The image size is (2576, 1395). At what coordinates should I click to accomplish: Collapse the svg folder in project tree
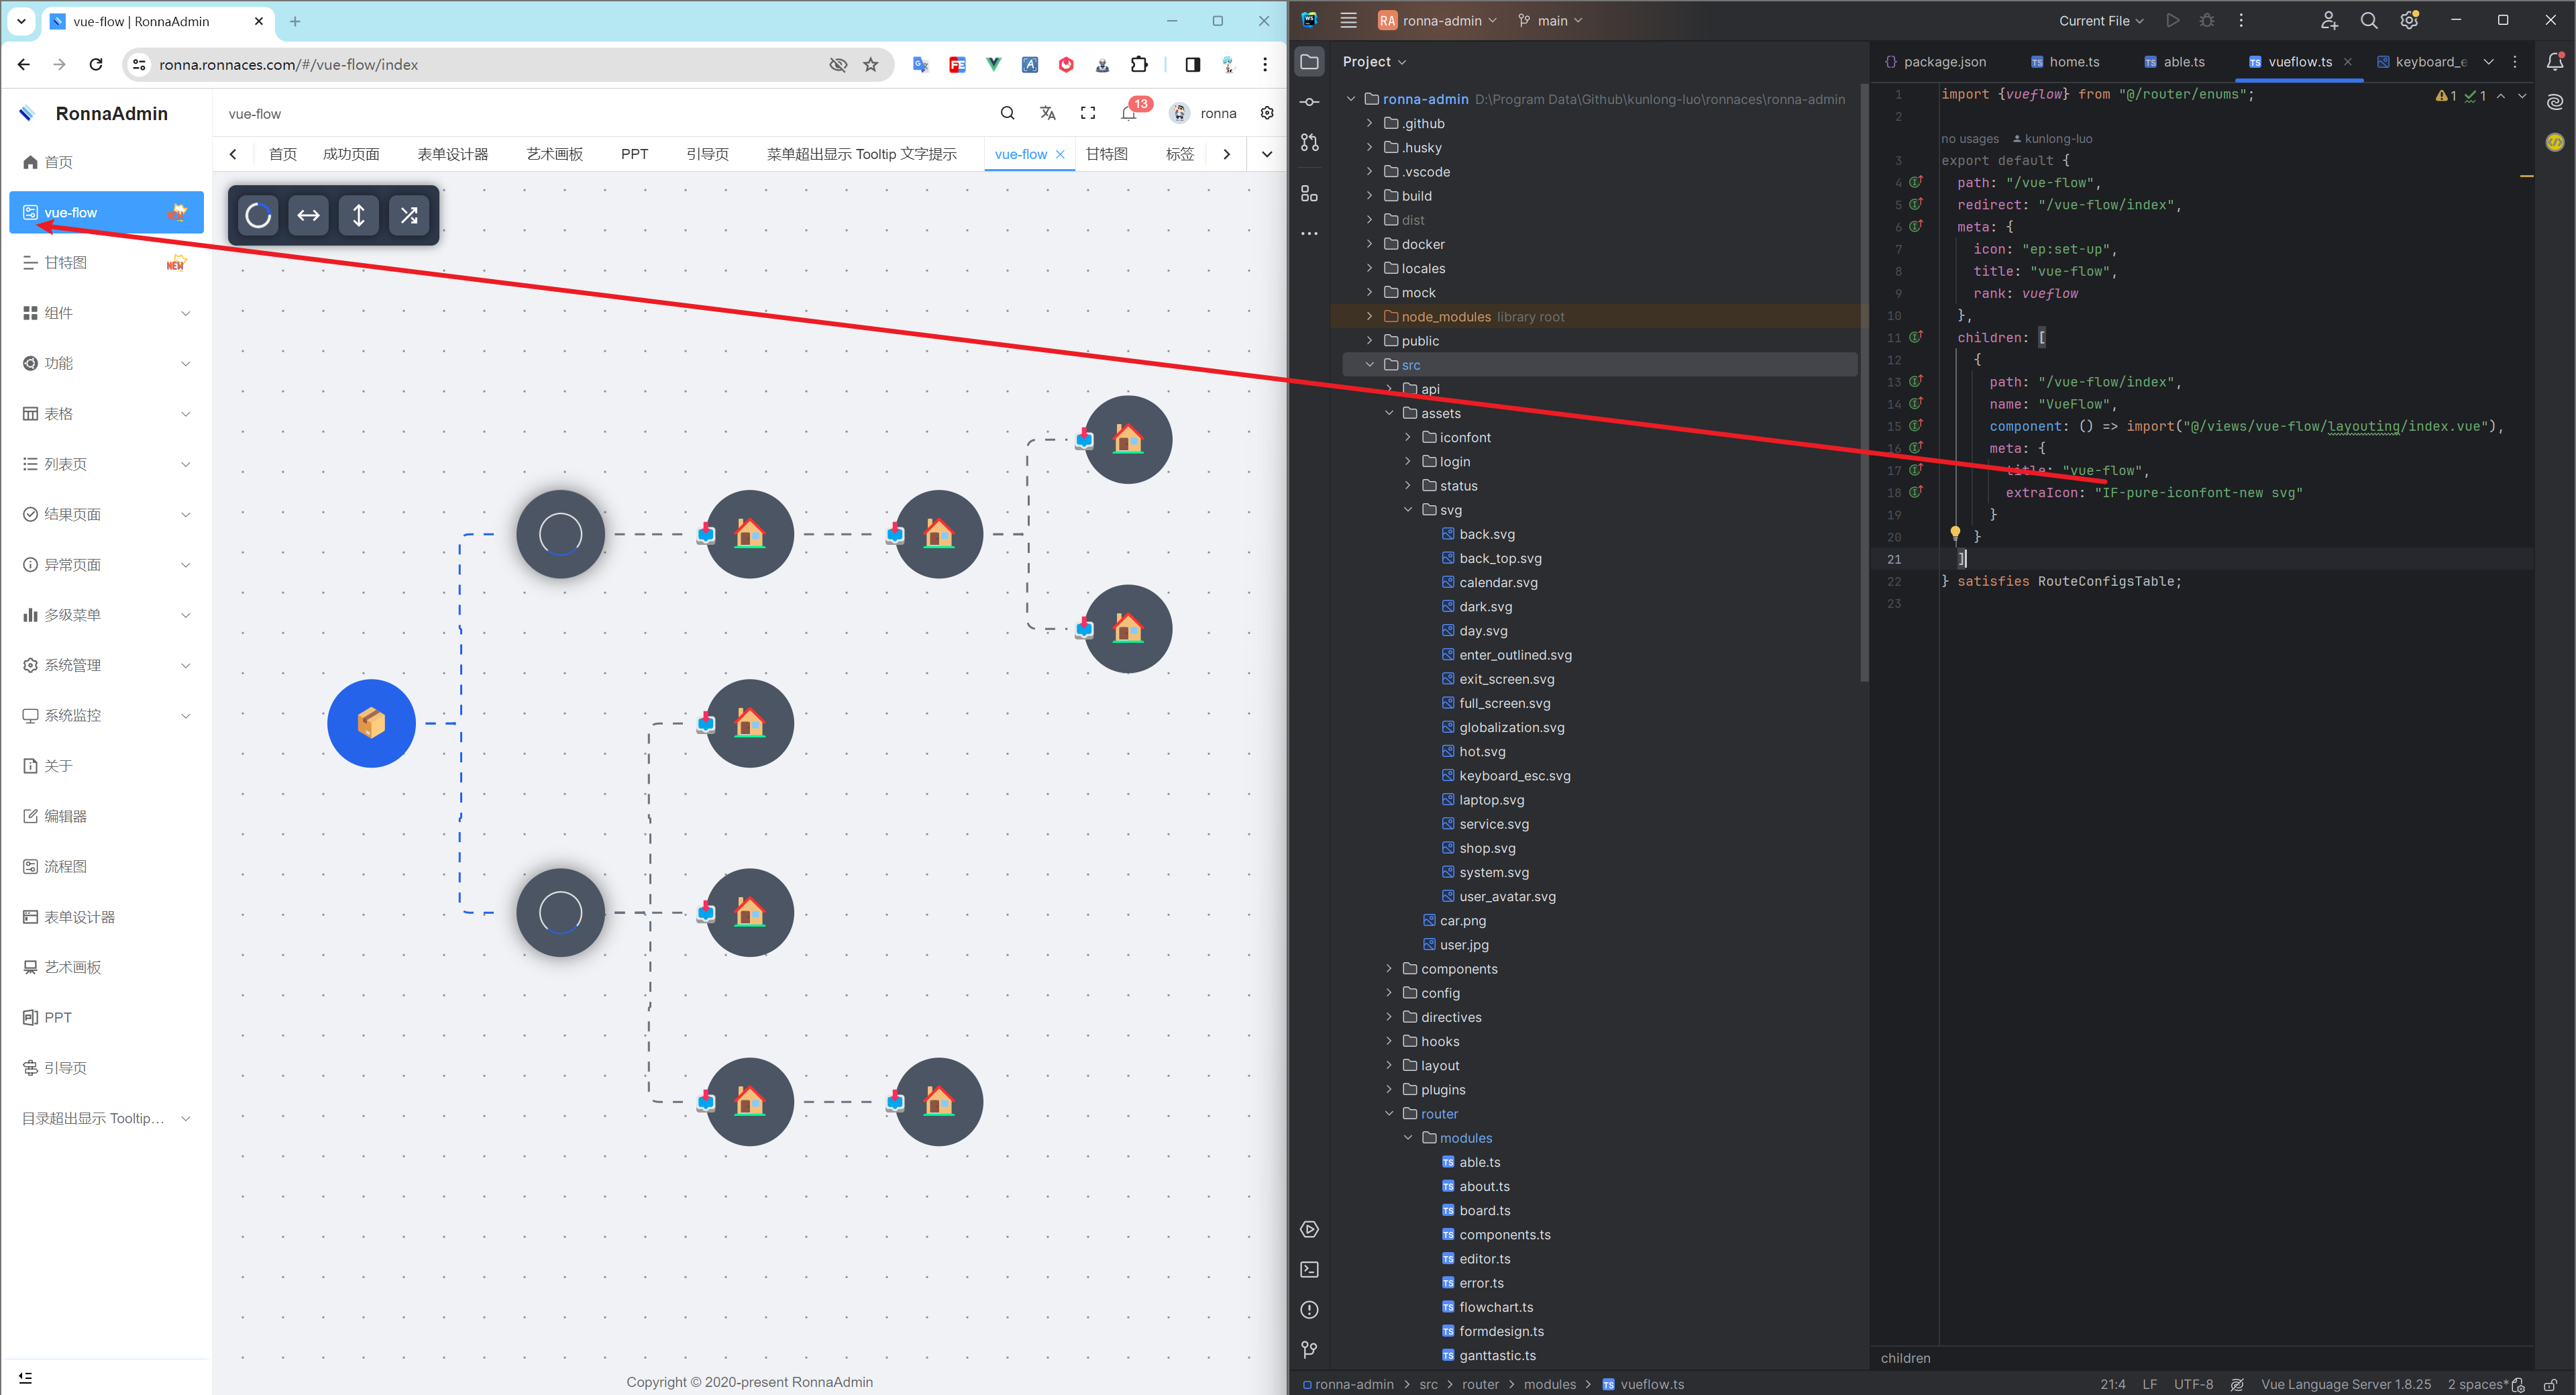coord(1408,510)
